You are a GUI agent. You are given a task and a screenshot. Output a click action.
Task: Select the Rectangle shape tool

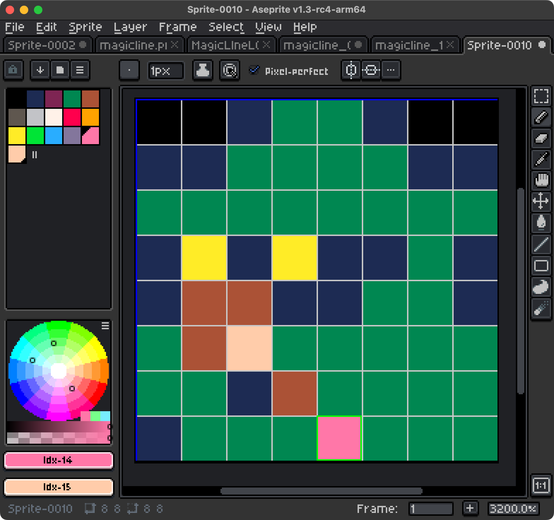(541, 266)
